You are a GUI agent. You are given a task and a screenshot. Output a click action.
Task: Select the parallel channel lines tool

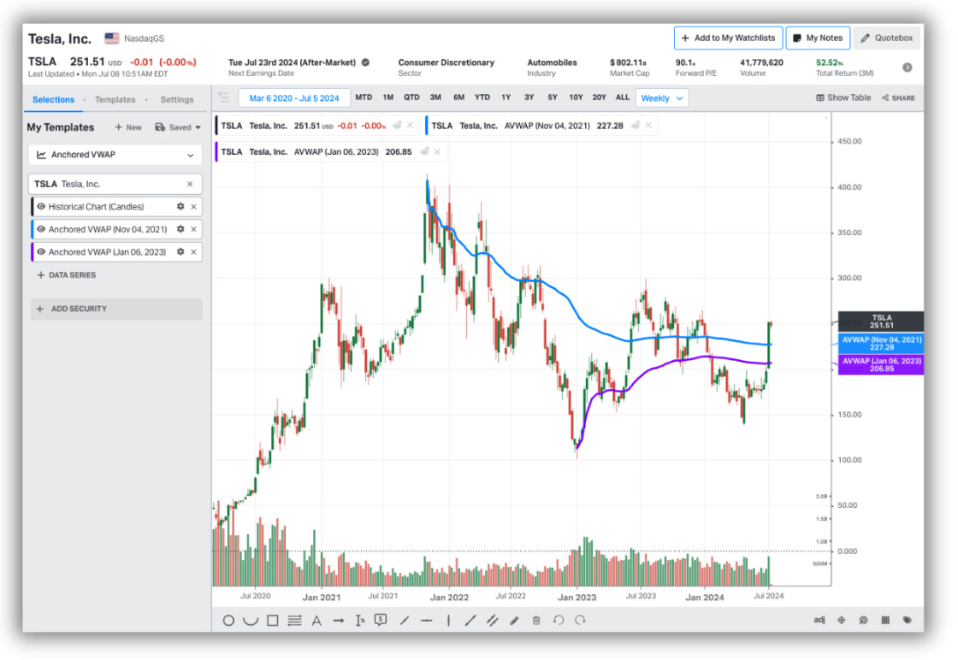pos(493,621)
